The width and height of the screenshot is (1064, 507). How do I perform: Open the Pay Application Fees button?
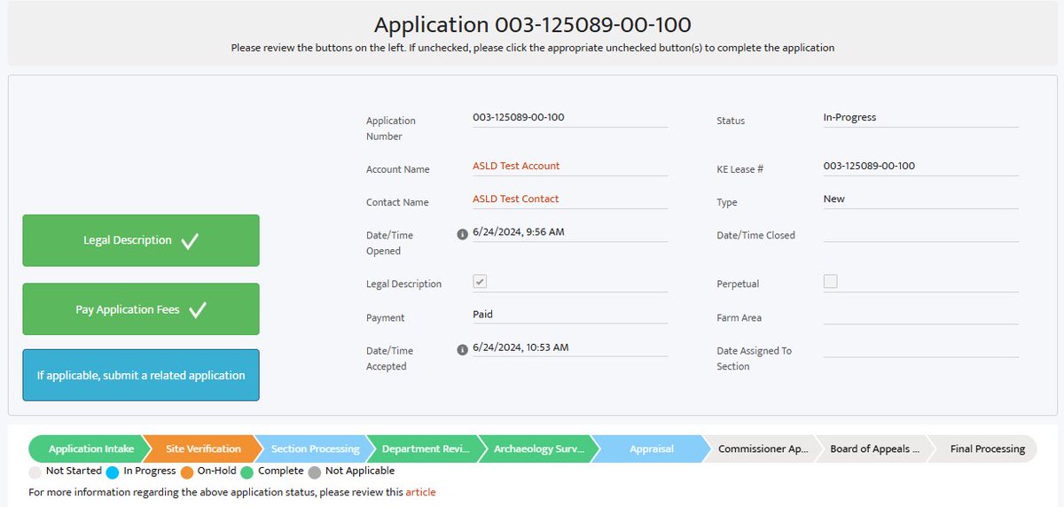(141, 309)
